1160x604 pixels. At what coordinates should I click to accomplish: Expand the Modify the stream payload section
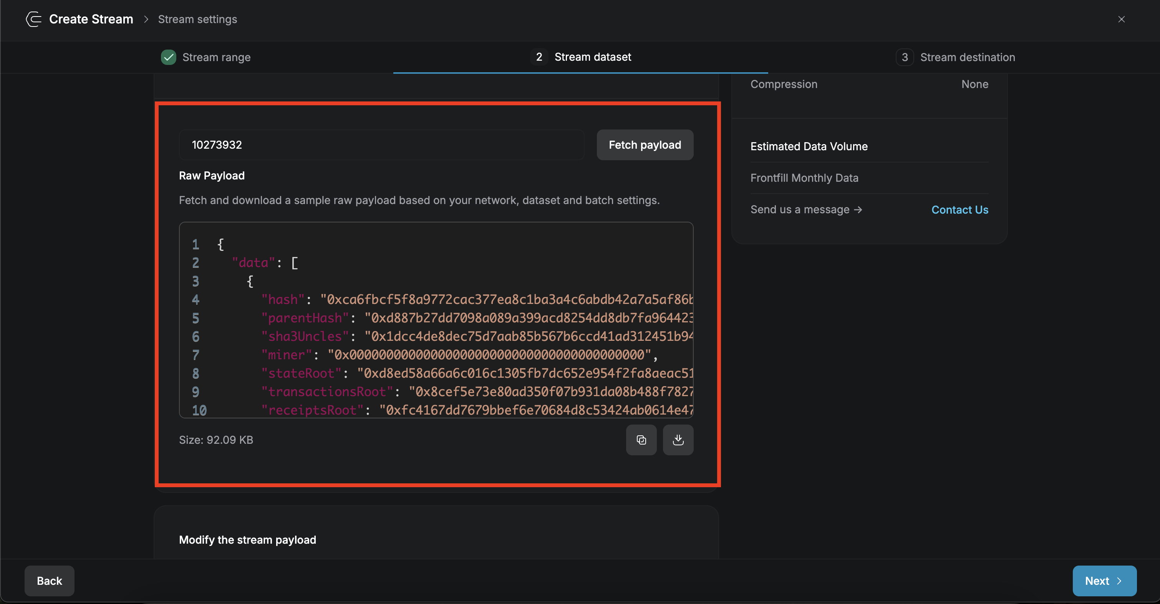tap(247, 539)
